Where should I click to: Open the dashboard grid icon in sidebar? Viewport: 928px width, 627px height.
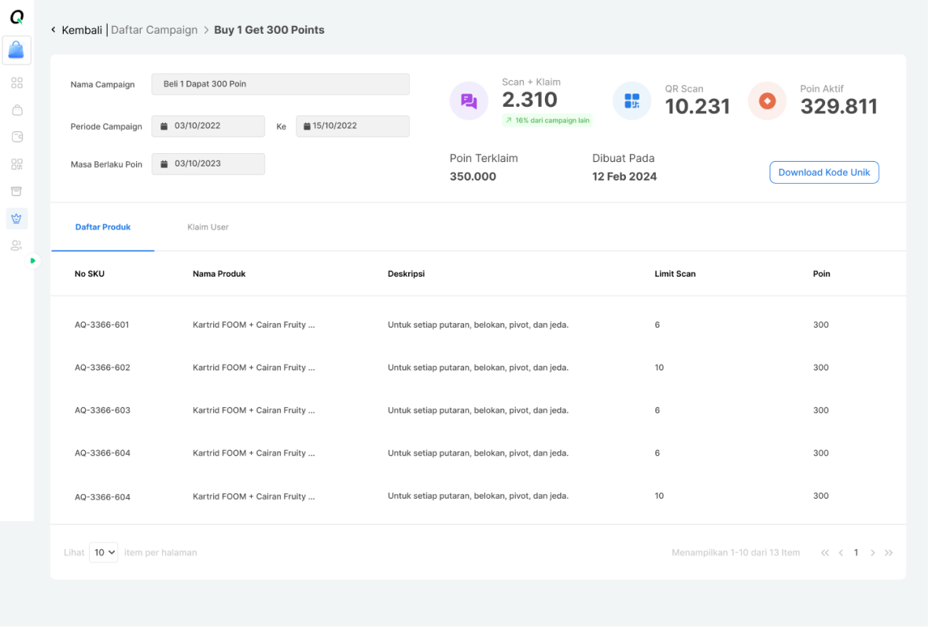17,82
